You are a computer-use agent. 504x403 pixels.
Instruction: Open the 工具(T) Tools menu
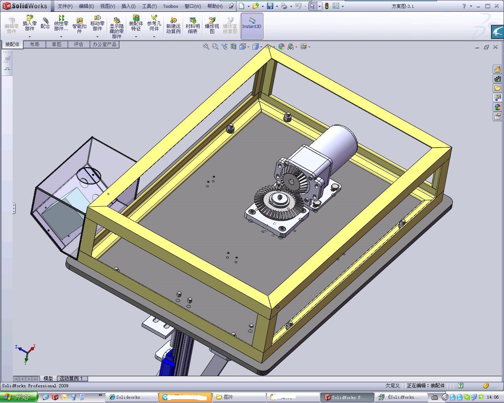(x=149, y=6)
